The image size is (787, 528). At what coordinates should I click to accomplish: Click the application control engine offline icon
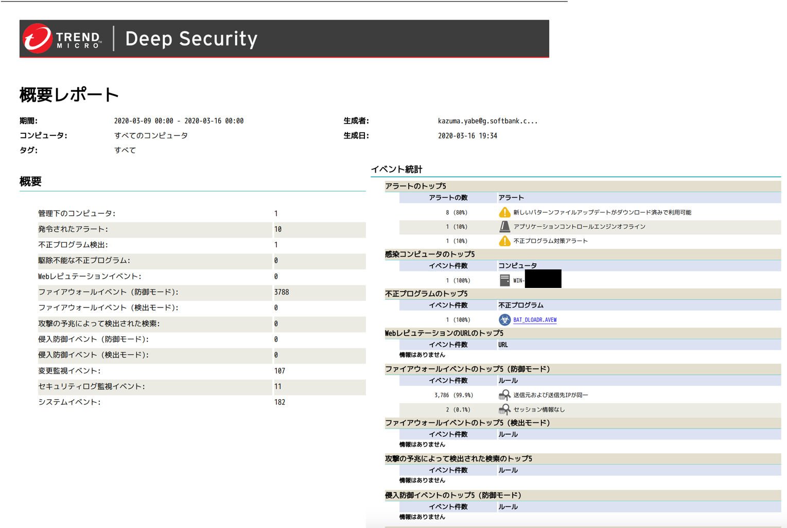[x=504, y=227]
